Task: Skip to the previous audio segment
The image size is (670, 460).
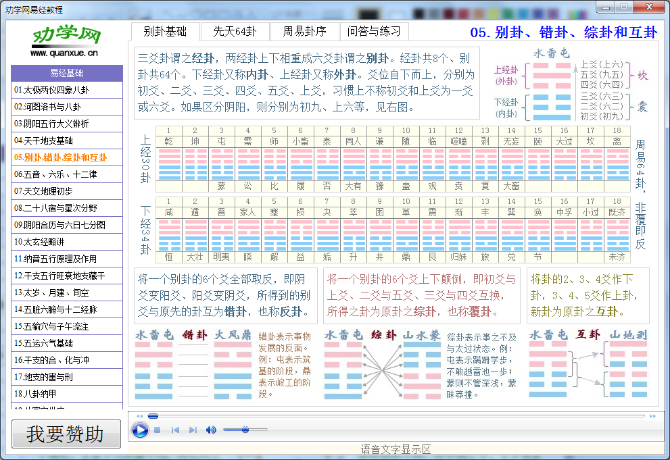Action: pyautogui.click(x=175, y=428)
